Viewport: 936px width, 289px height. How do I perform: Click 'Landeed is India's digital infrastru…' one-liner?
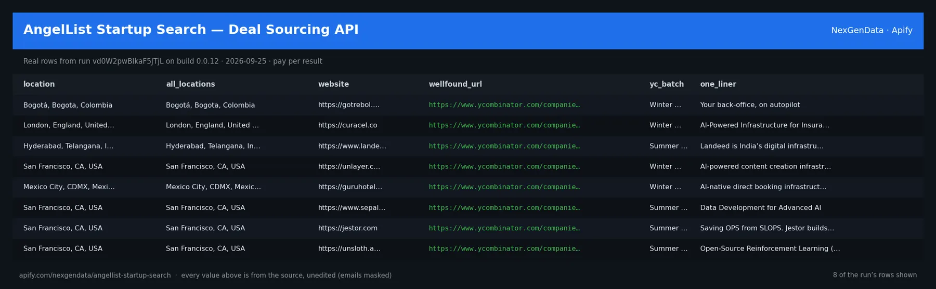click(x=762, y=146)
